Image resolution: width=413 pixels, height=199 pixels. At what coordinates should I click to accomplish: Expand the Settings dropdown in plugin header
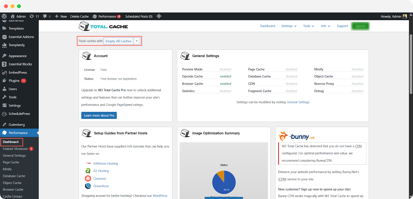tap(289, 26)
